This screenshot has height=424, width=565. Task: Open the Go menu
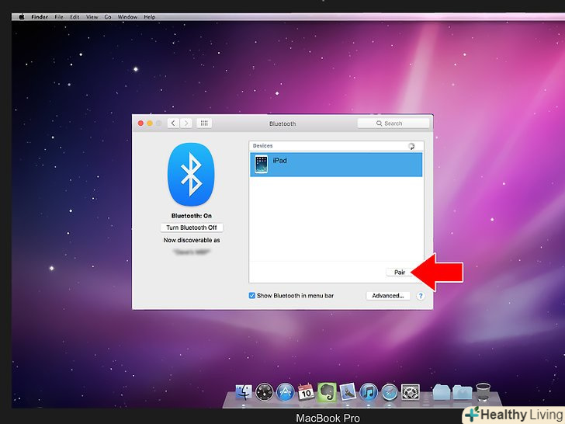108,17
